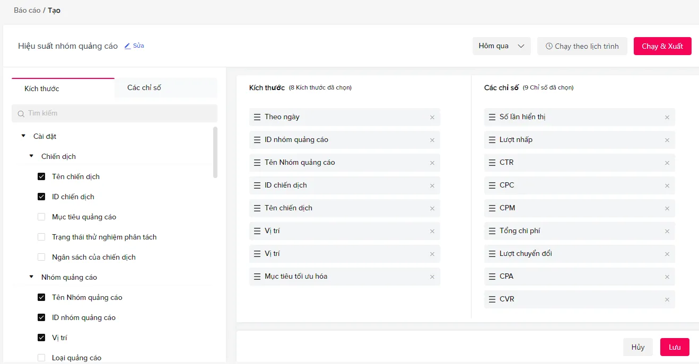Focus the Tìm kiếm search field

click(x=115, y=113)
